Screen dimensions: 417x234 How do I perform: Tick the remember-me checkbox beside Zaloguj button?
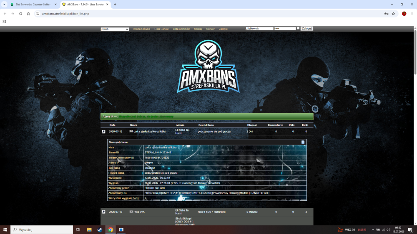point(298,28)
